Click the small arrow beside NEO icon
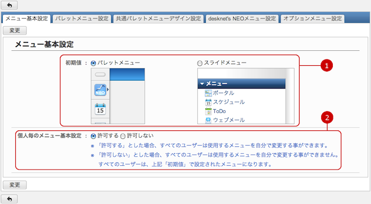 point(108,90)
